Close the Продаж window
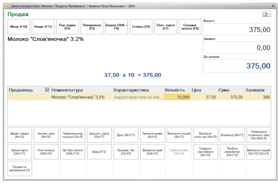The height and width of the screenshot is (183, 278). click(273, 6)
